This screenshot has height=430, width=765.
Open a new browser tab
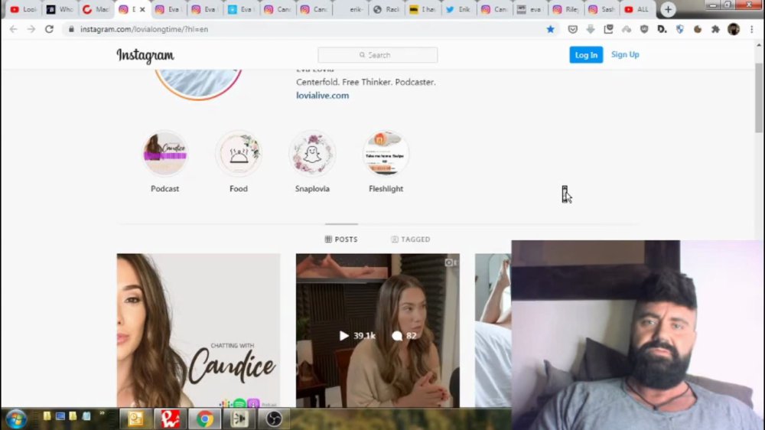click(x=668, y=9)
